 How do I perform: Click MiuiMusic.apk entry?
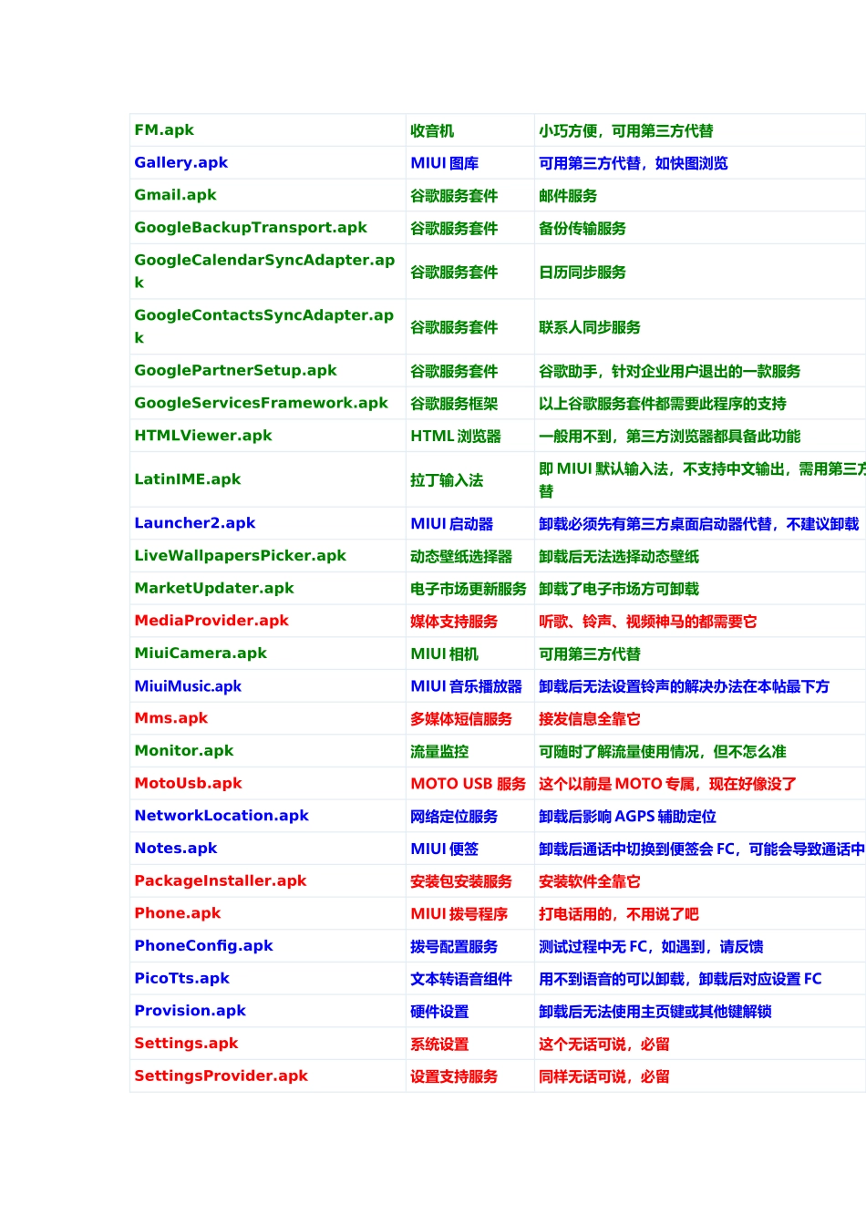[188, 686]
